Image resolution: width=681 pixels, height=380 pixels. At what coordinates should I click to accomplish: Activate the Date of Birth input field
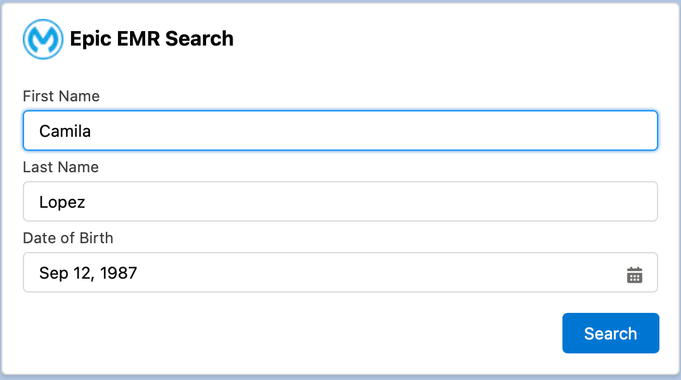(340, 272)
